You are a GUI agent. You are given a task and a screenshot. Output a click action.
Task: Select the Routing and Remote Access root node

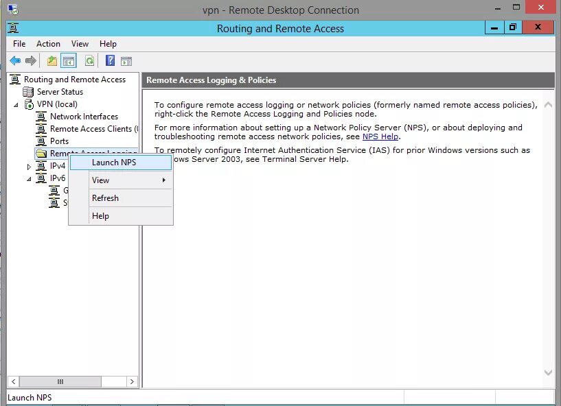75,80
